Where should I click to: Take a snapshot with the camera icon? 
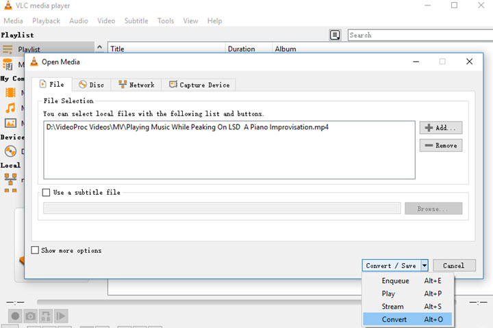[x=31, y=316]
